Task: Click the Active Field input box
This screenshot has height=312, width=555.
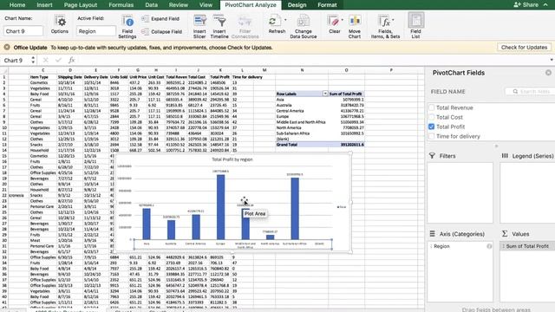Action: [x=96, y=31]
